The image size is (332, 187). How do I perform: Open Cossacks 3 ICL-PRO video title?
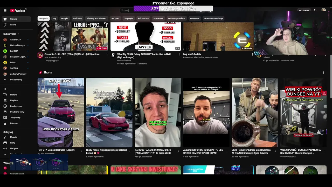(x=72, y=54)
